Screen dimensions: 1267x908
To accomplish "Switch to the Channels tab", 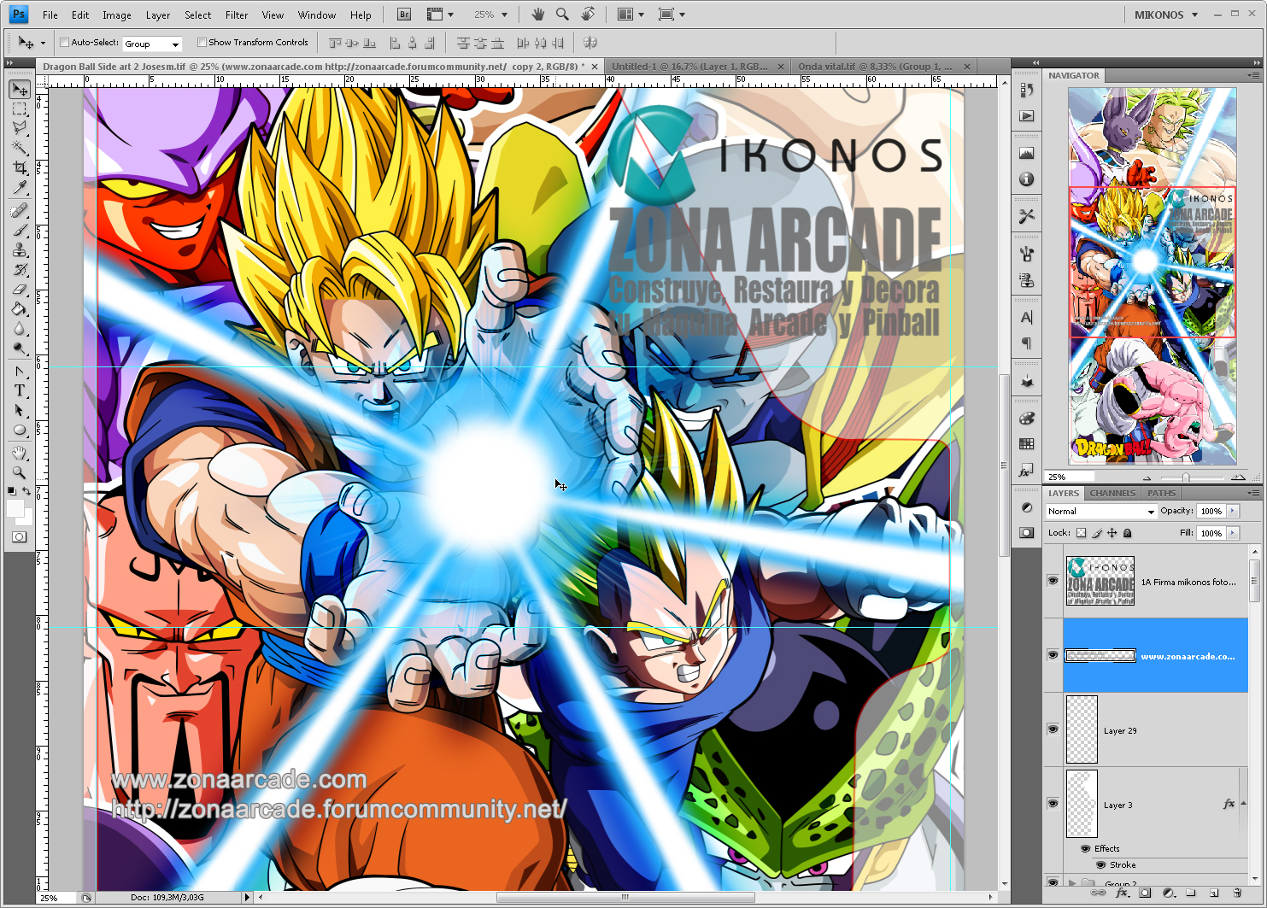I will pyautogui.click(x=1112, y=493).
